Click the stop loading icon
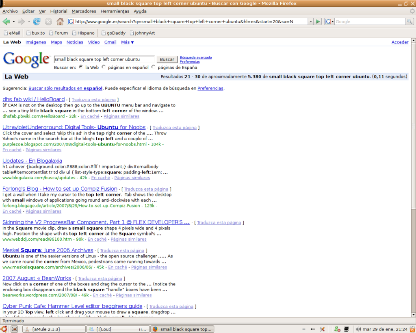 coord(48,22)
